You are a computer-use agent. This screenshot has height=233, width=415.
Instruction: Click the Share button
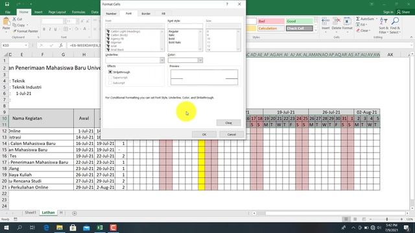[403, 12]
